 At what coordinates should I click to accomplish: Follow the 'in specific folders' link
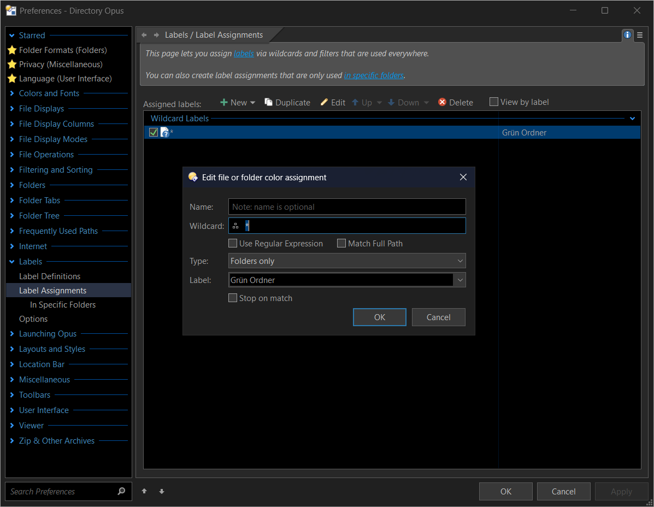tap(374, 75)
